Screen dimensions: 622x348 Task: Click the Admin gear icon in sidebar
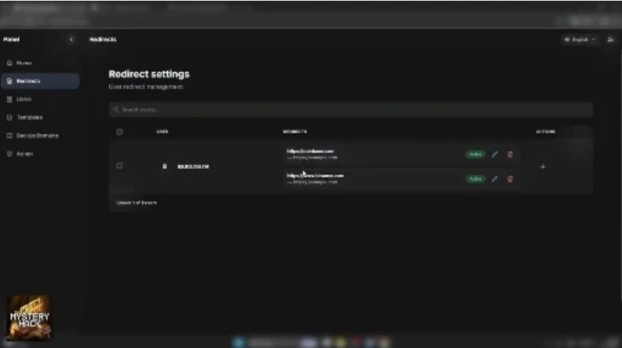pyautogui.click(x=9, y=153)
